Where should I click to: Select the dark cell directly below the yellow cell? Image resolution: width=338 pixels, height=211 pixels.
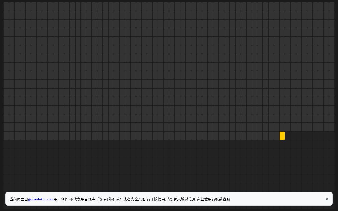(x=282, y=144)
